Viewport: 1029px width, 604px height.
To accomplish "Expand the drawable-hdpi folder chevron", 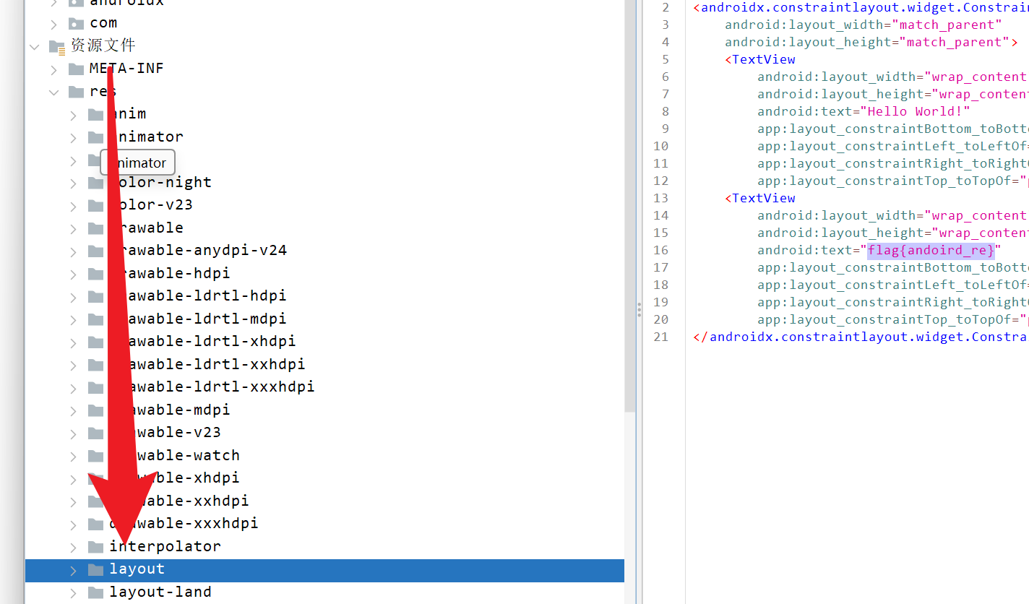I will [x=74, y=275].
